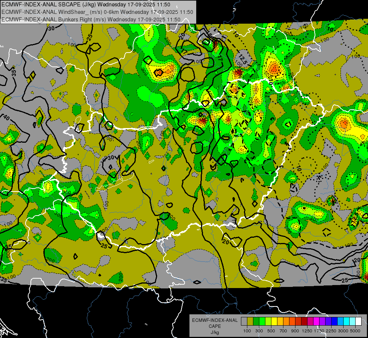Viewport: 368px width, 338px height.
Task: Click the gray swatch in CAPE legend
Action: pos(244,321)
